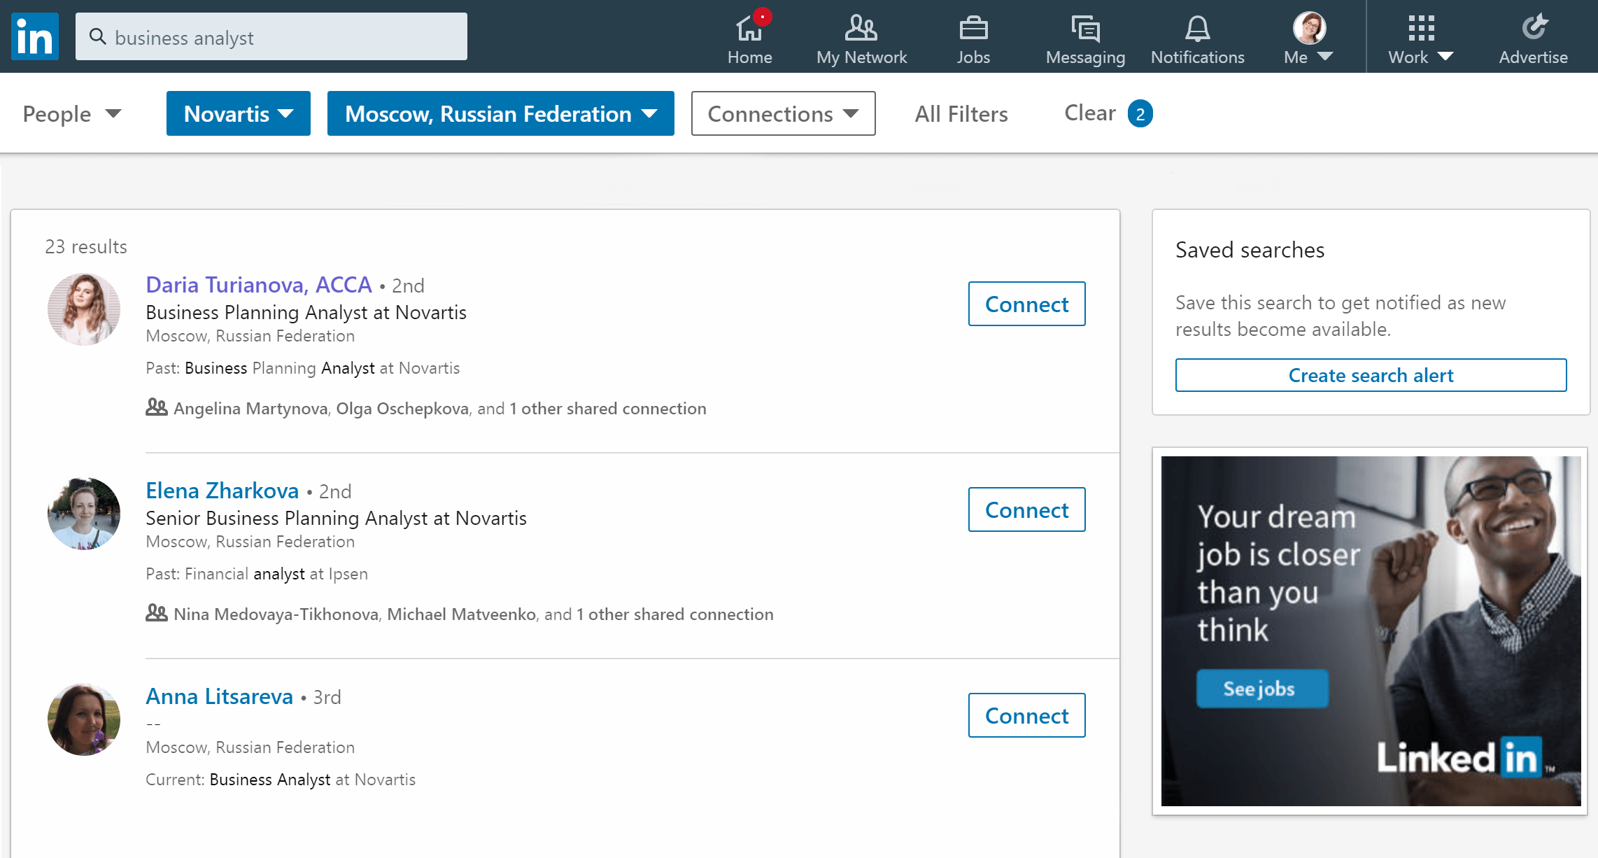Click the Messaging label
The width and height of the screenshot is (1598, 858).
(1085, 58)
